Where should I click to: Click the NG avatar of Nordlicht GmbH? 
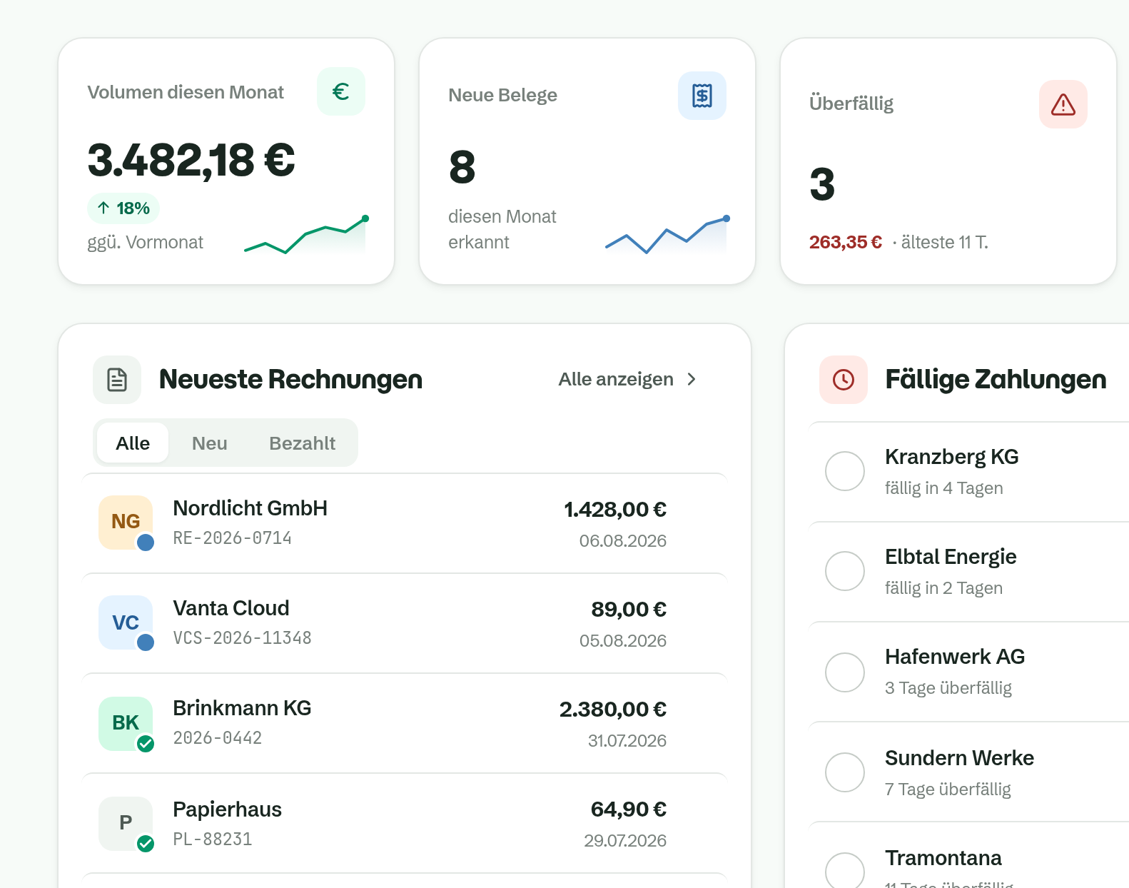tap(126, 523)
